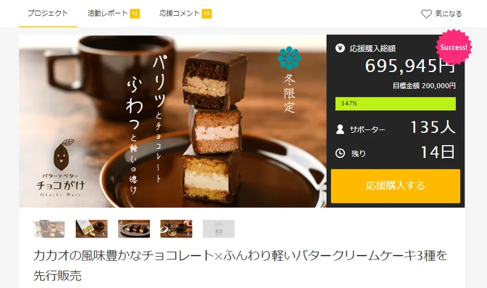The image size is (487, 288).
Task: Select the second thumbnail with boxed cakes
Action: tap(92, 229)
